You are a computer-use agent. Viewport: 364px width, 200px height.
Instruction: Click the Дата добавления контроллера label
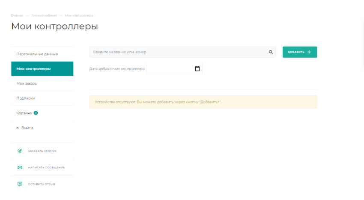(117, 69)
